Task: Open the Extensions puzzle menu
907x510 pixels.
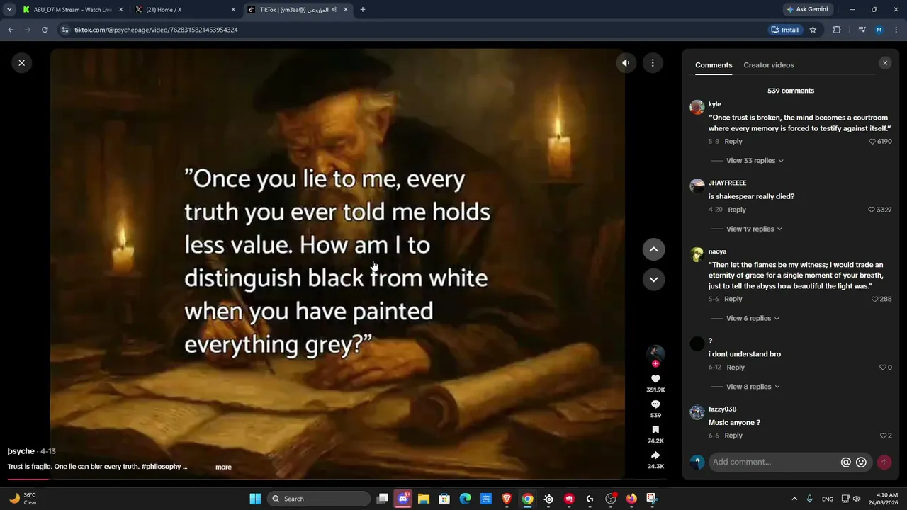Action: 837,30
